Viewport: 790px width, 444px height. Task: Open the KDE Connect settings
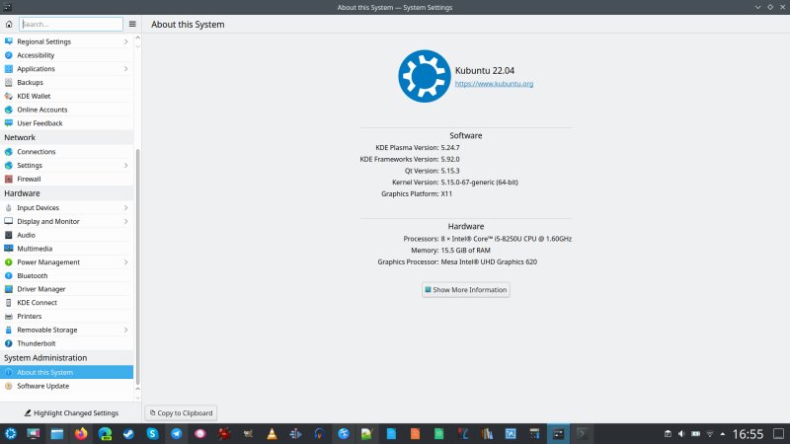tap(66, 303)
